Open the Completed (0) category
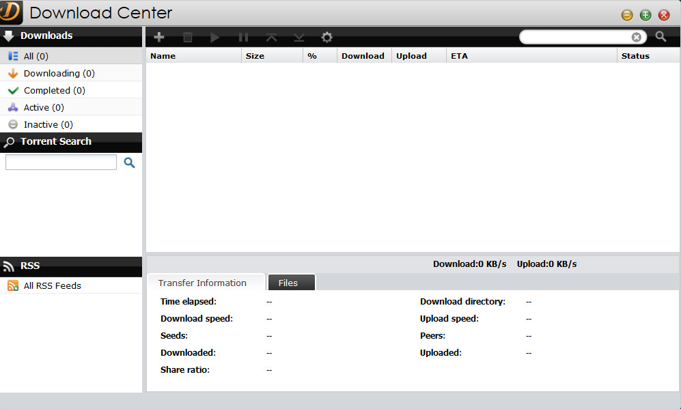681x409 pixels. coord(54,90)
